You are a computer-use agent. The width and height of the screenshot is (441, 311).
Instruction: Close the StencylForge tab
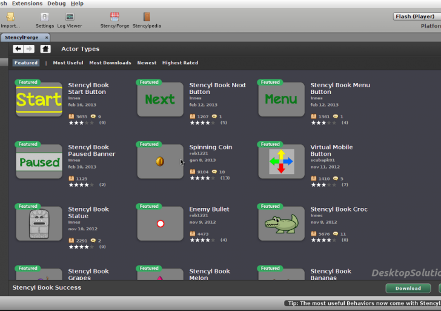pyautogui.click(x=47, y=38)
